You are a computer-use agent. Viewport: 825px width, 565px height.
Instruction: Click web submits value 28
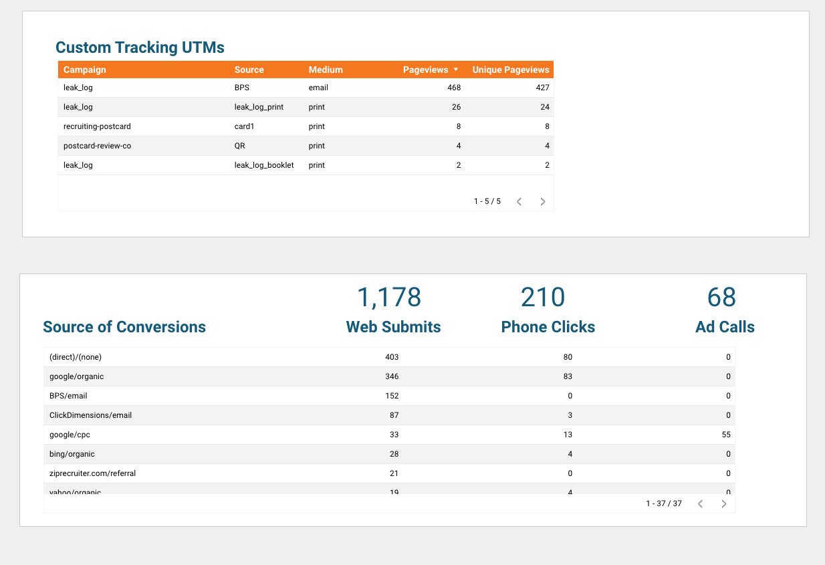(x=394, y=454)
